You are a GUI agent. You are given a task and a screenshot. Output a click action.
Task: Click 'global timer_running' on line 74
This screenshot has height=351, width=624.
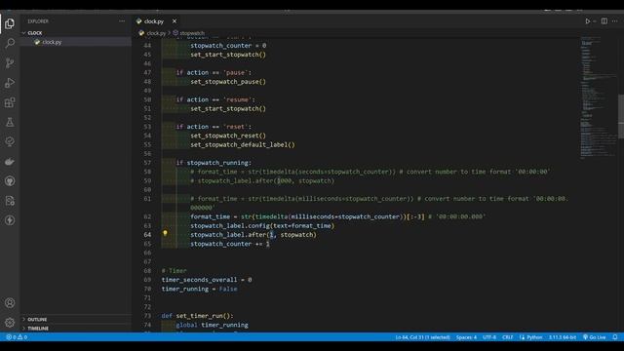point(213,325)
